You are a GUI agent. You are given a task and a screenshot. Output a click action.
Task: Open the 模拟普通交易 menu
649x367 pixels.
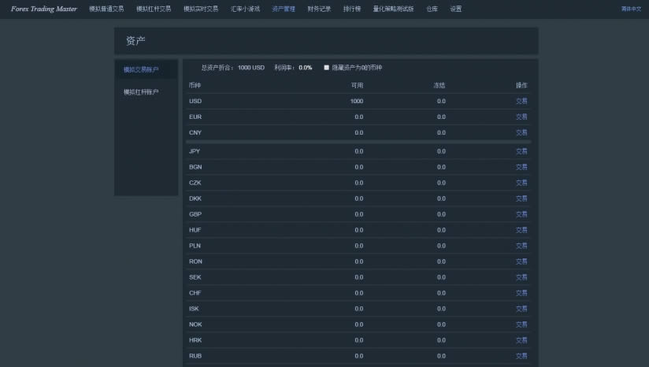coord(106,9)
